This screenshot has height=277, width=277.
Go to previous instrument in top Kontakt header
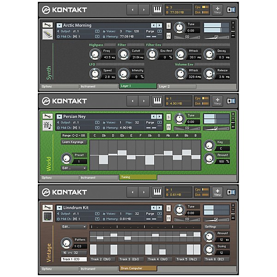point(132,10)
